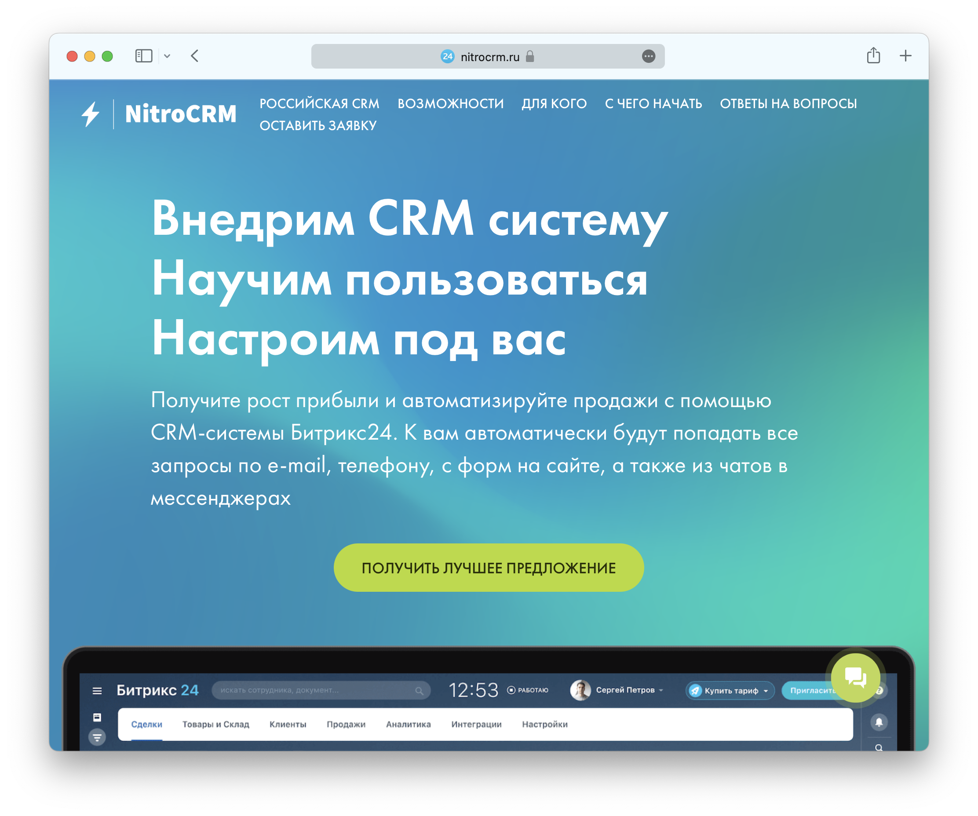Go back with the Safari back arrow
Image resolution: width=978 pixels, height=816 pixels.
195,56
